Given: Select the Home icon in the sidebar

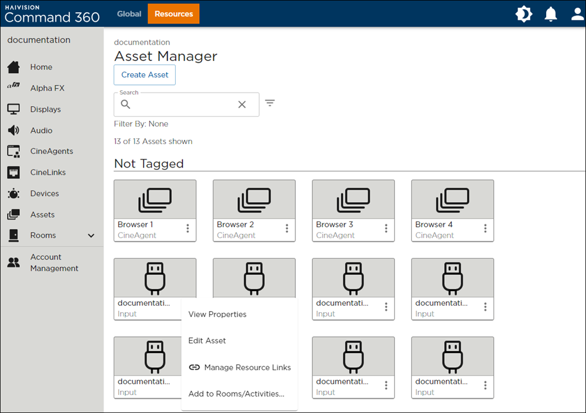Looking at the screenshot, I should tap(15, 67).
